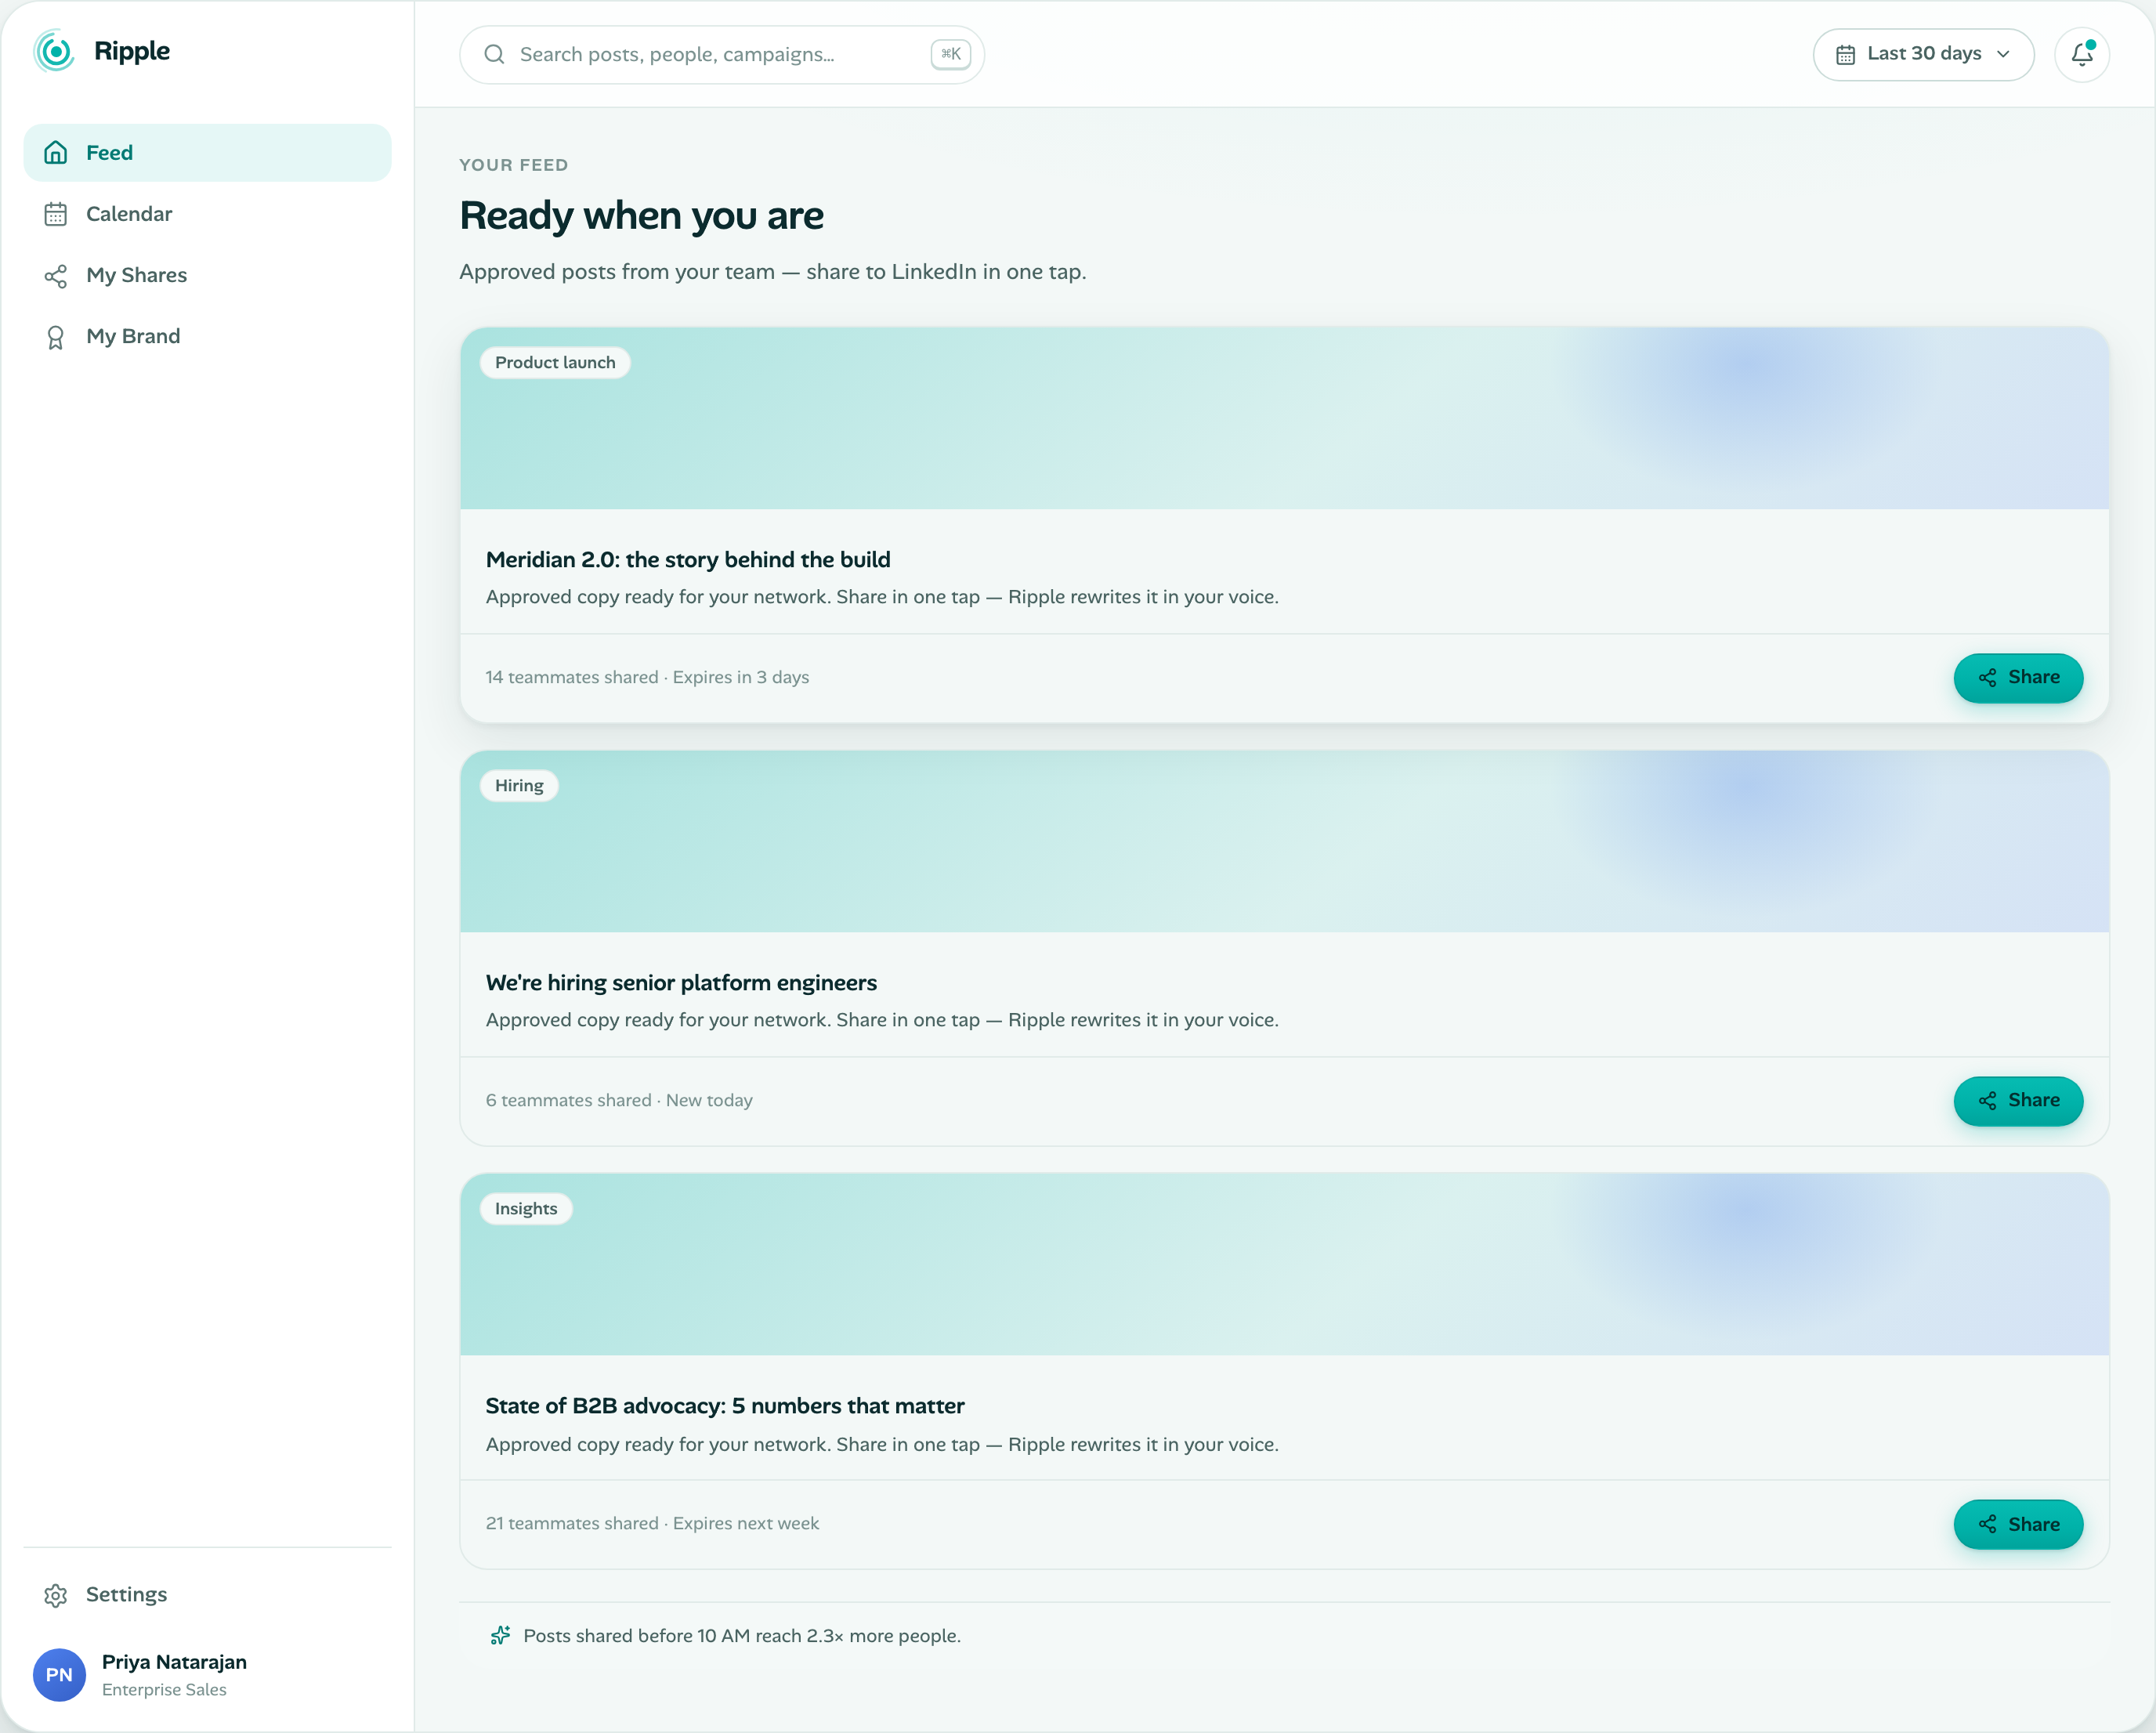Click the Product launch tag
This screenshot has width=2156, height=1733.
[555, 363]
